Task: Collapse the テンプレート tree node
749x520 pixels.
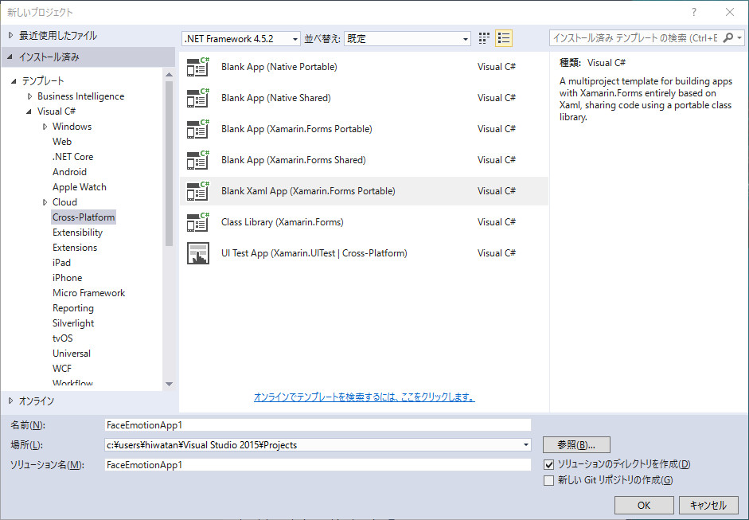Action: pyautogui.click(x=14, y=80)
